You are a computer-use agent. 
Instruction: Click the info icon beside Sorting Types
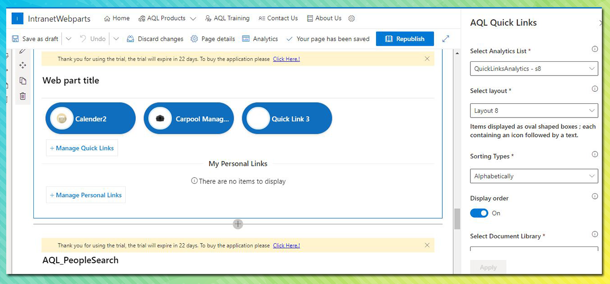tap(595, 155)
